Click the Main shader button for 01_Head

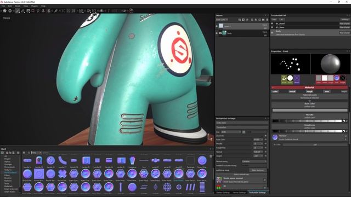[345, 24]
